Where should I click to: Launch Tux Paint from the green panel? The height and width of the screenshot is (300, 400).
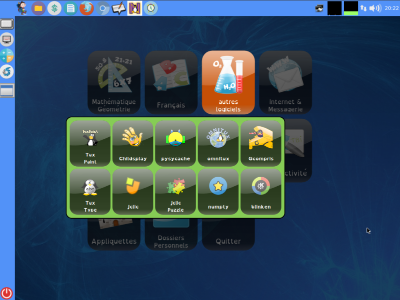click(90, 143)
